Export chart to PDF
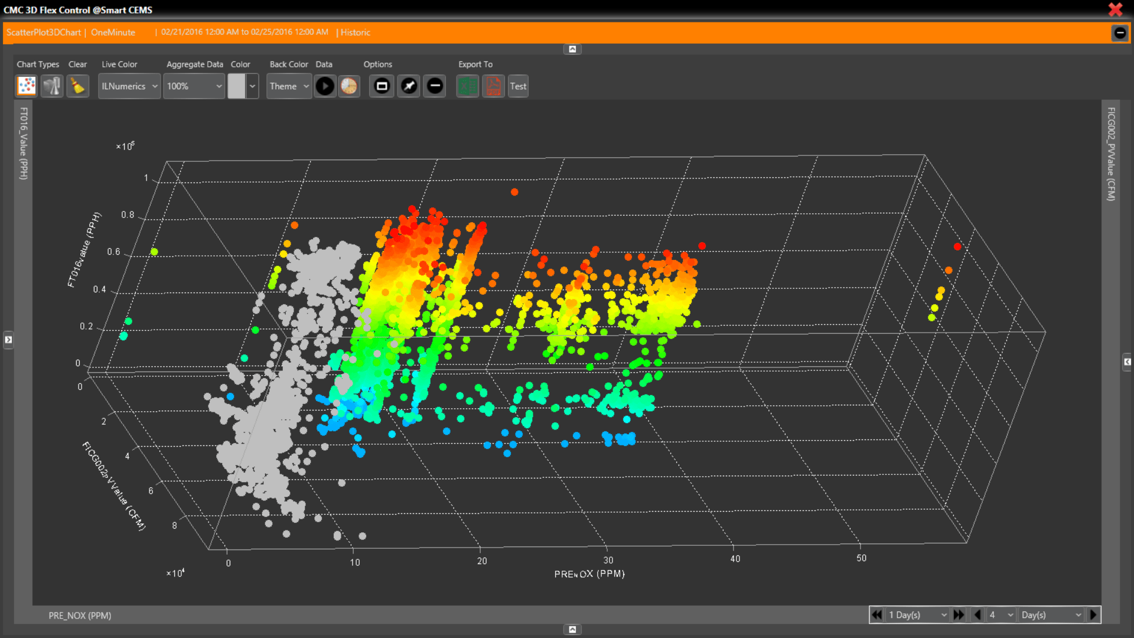Image resolution: width=1134 pixels, height=638 pixels. 493,86
